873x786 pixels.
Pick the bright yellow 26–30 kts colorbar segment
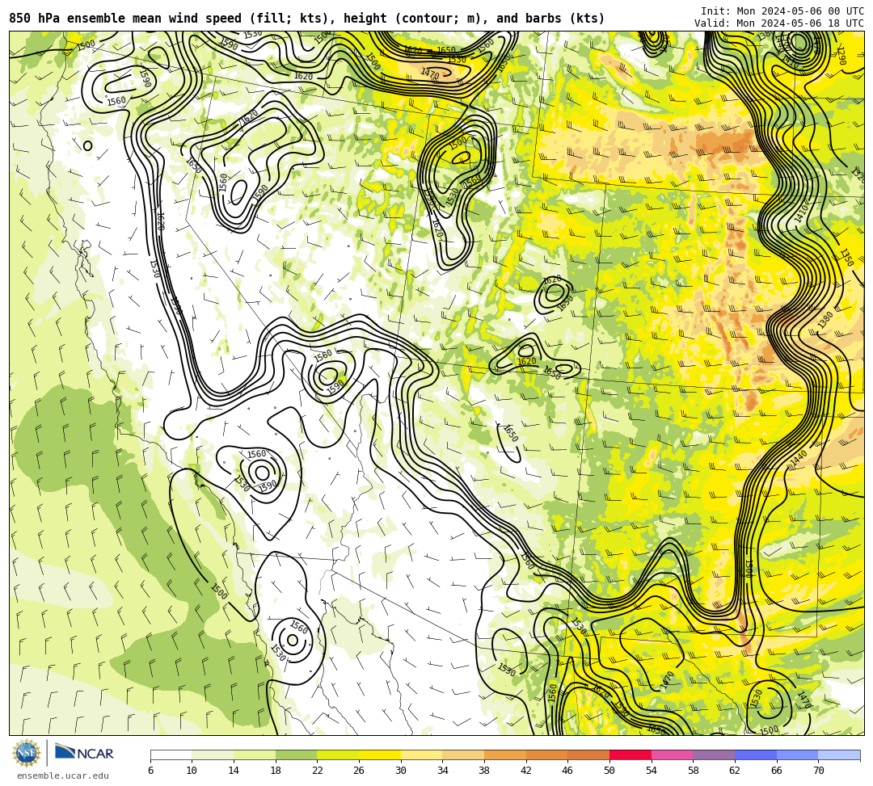[380, 754]
